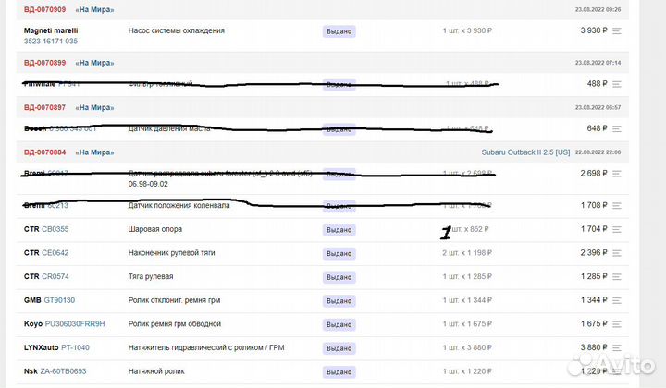Open row menu for Magneti marelli pump
The image size is (666, 388).
click(x=617, y=31)
